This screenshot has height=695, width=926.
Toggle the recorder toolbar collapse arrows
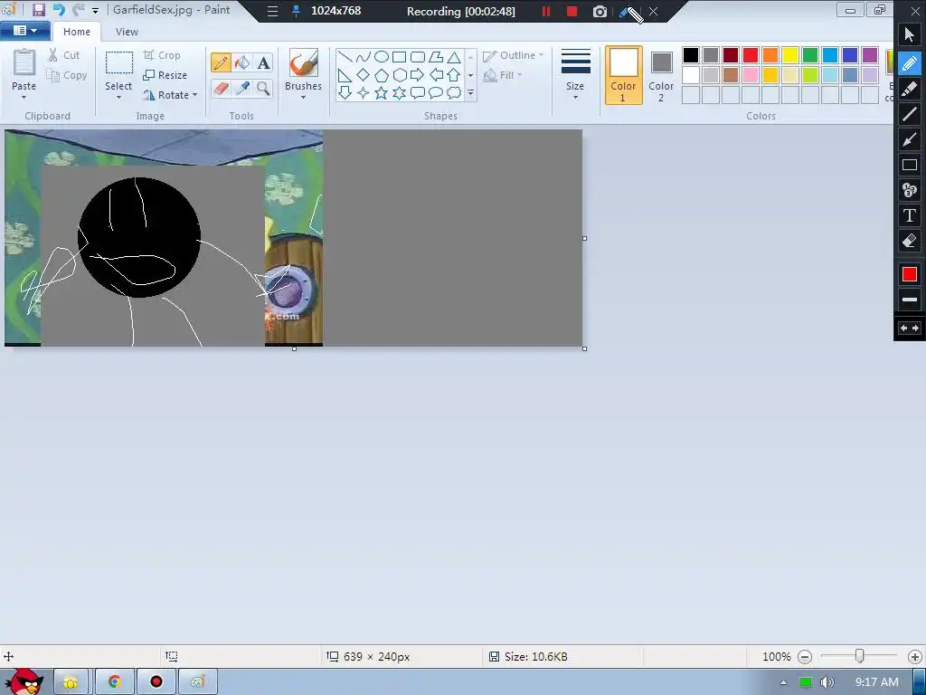pyautogui.click(x=910, y=328)
